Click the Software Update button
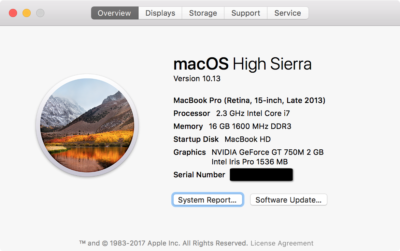 (x=288, y=200)
